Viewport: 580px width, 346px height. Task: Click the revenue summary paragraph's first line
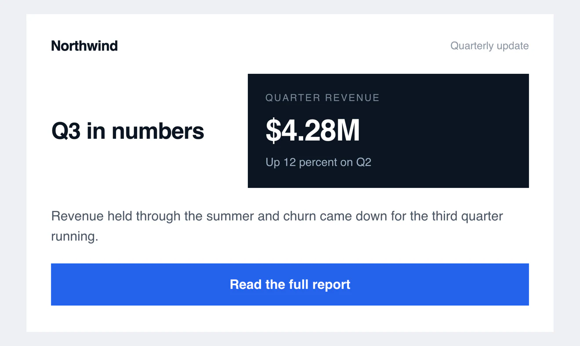pos(277,216)
